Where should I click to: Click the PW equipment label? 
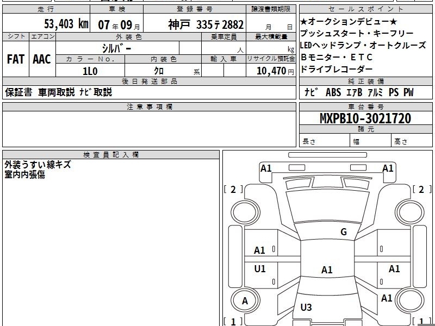tap(408, 92)
